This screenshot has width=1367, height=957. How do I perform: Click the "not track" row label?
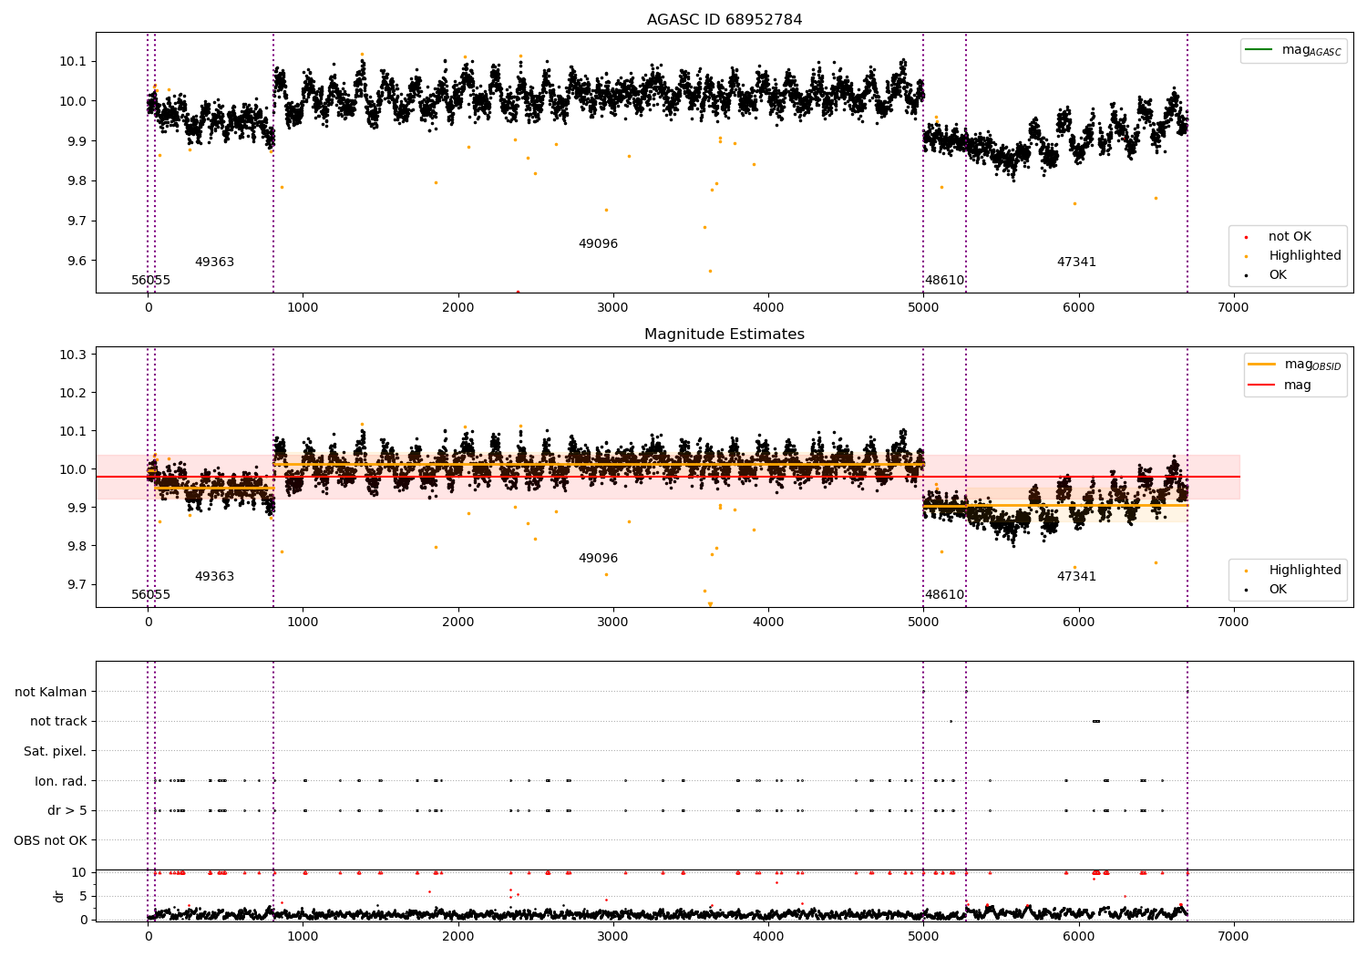[x=58, y=722]
